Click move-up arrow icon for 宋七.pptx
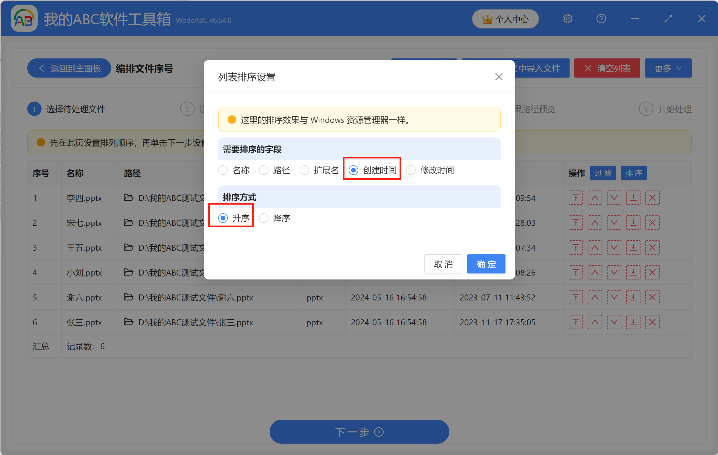This screenshot has height=455, width=718. pyautogui.click(x=595, y=223)
